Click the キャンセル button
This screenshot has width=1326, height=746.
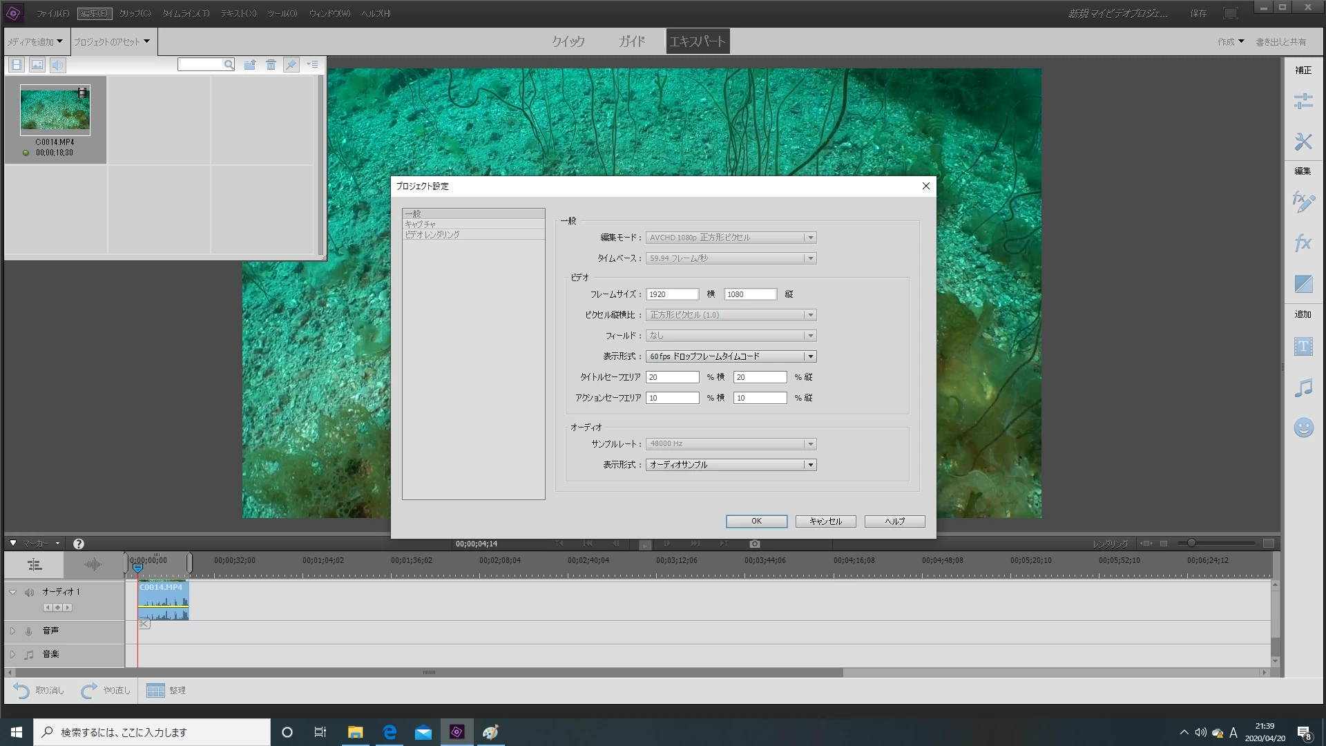pos(825,522)
